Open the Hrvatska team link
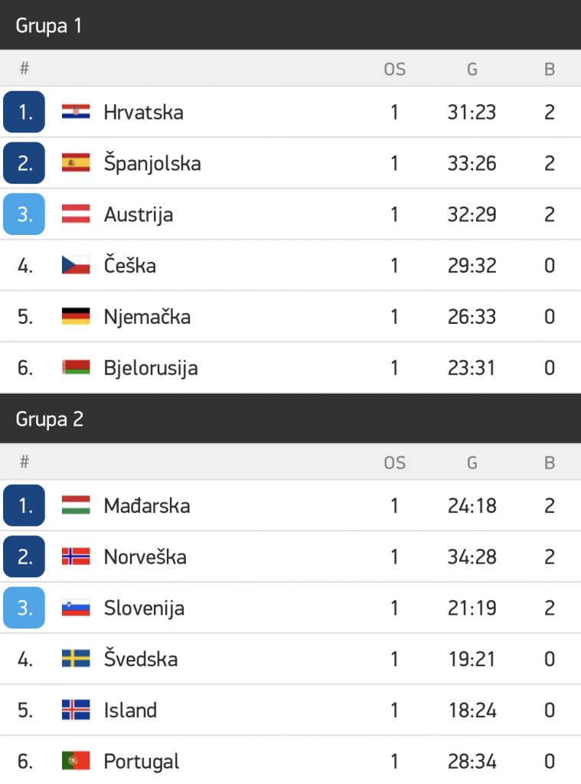581x784 pixels. pos(143,112)
